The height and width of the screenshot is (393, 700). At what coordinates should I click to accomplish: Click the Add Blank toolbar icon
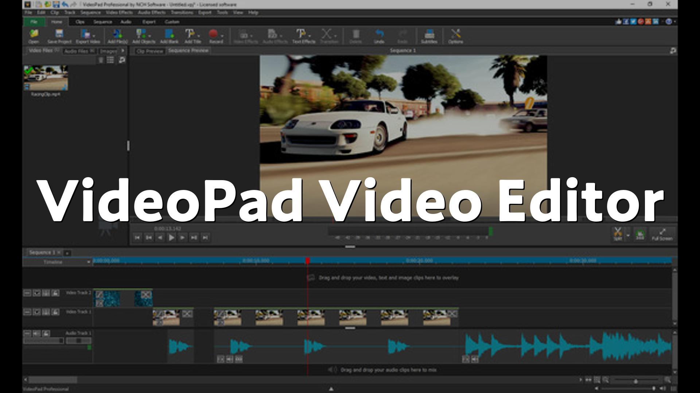[169, 36]
